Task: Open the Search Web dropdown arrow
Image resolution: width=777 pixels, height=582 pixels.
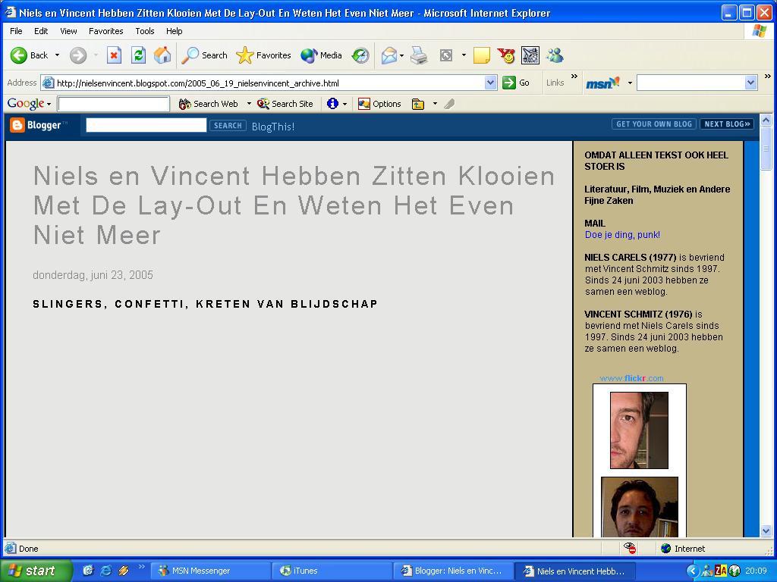Action: (249, 104)
